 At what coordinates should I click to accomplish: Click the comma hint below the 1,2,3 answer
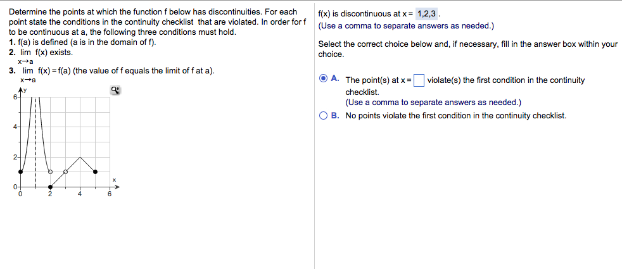click(x=406, y=26)
